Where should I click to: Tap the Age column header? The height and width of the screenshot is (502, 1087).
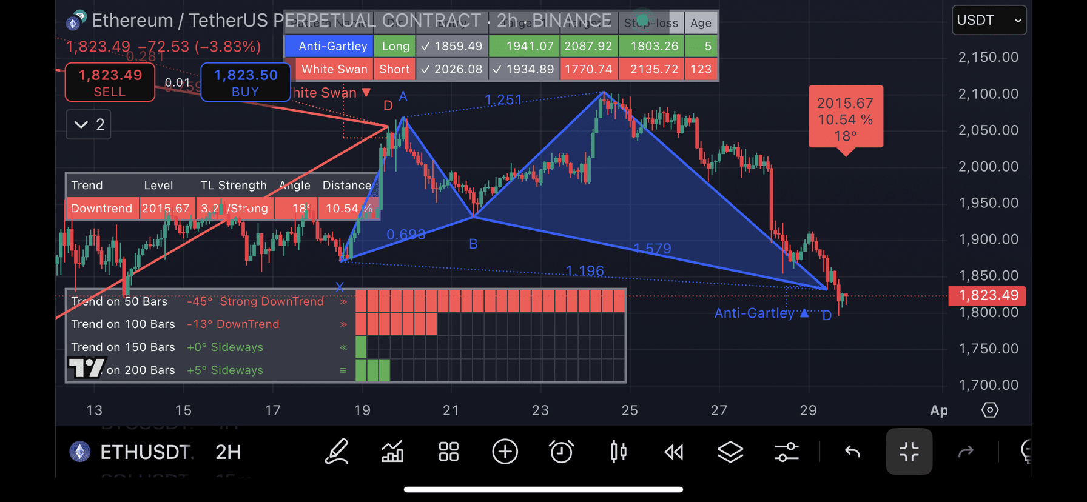[x=701, y=23]
